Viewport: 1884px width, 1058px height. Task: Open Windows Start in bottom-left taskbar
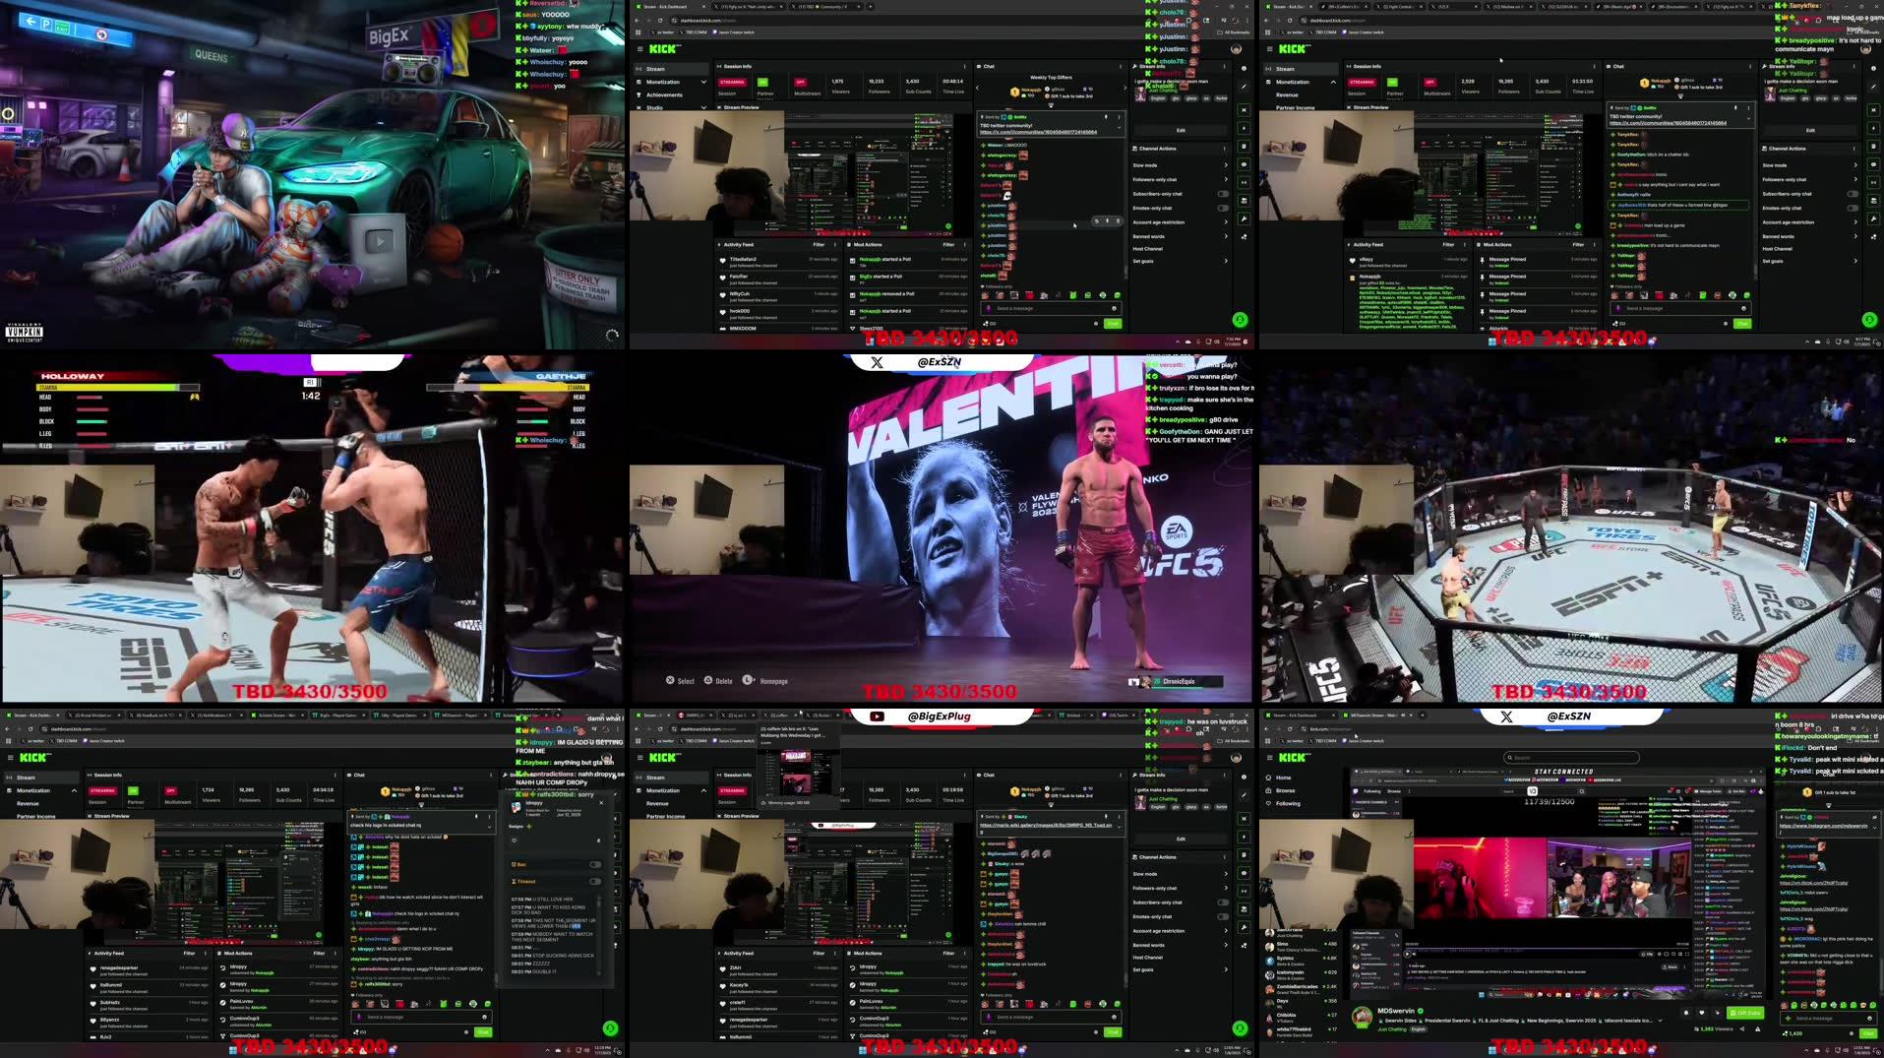233,1050
